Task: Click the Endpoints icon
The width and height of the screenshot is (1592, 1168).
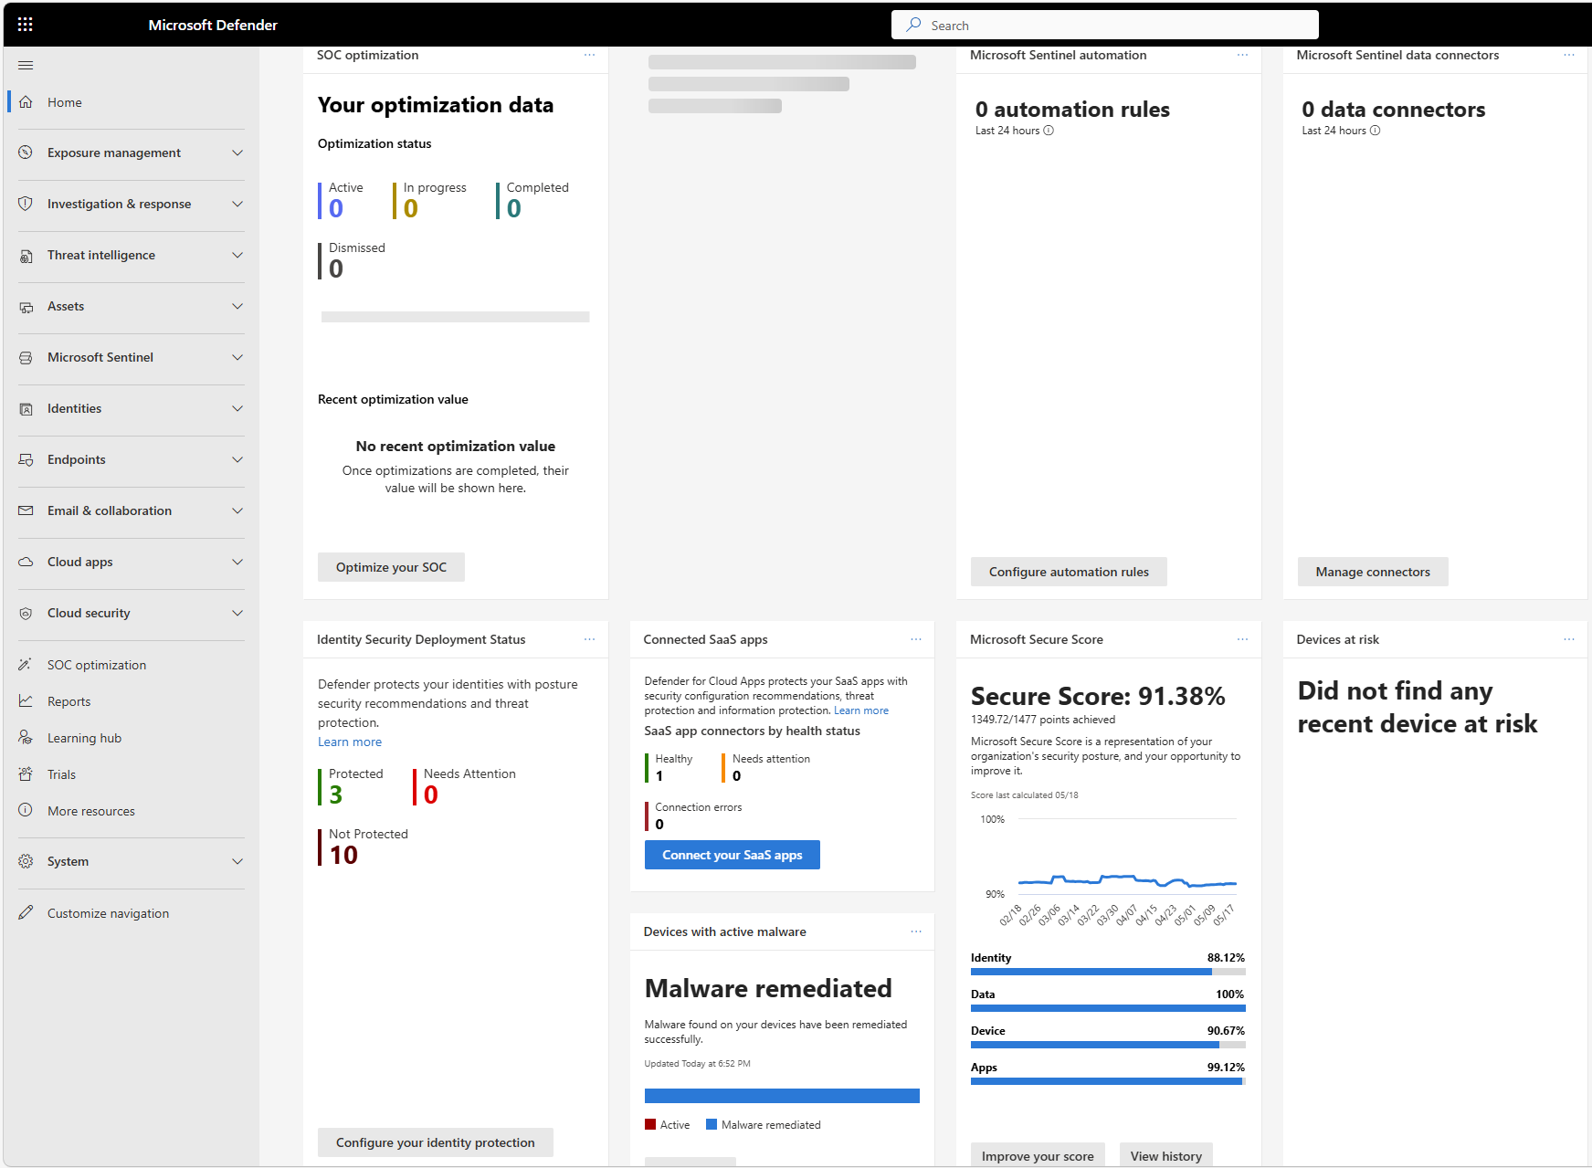Action: pyautogui.click(x=26, y=459)
